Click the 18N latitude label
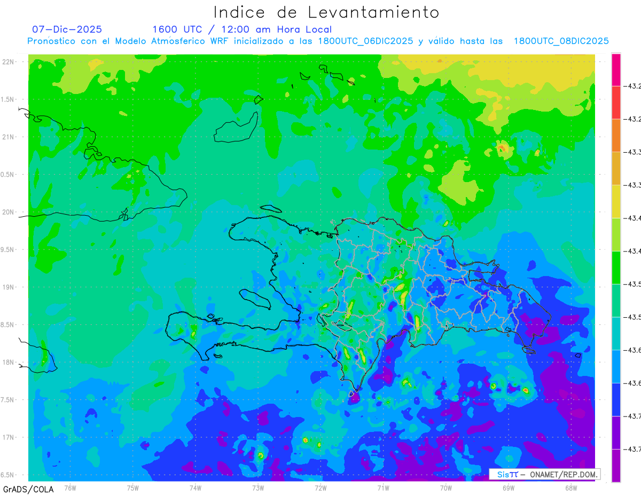Viewport: 641px width, 495px height. 8,363
